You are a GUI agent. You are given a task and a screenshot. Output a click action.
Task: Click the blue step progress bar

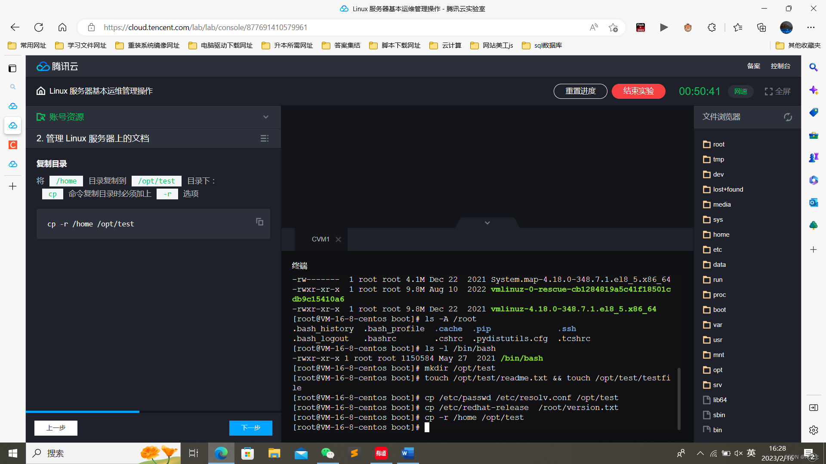(83, 412)
